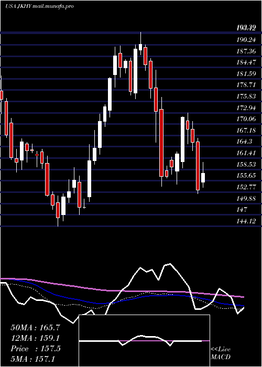Click the MACD inset chart panel
262x367 pixels.
click(x=144, y=341)
